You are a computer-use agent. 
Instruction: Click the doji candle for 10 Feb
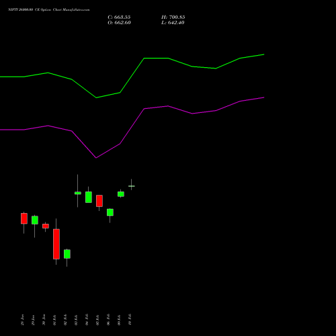pos(132,186)
